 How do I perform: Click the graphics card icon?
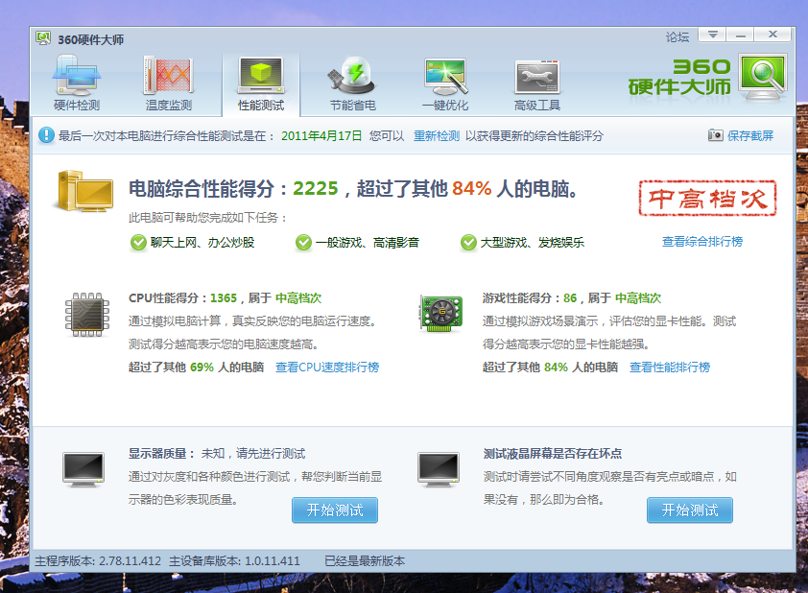coord(441,315)
